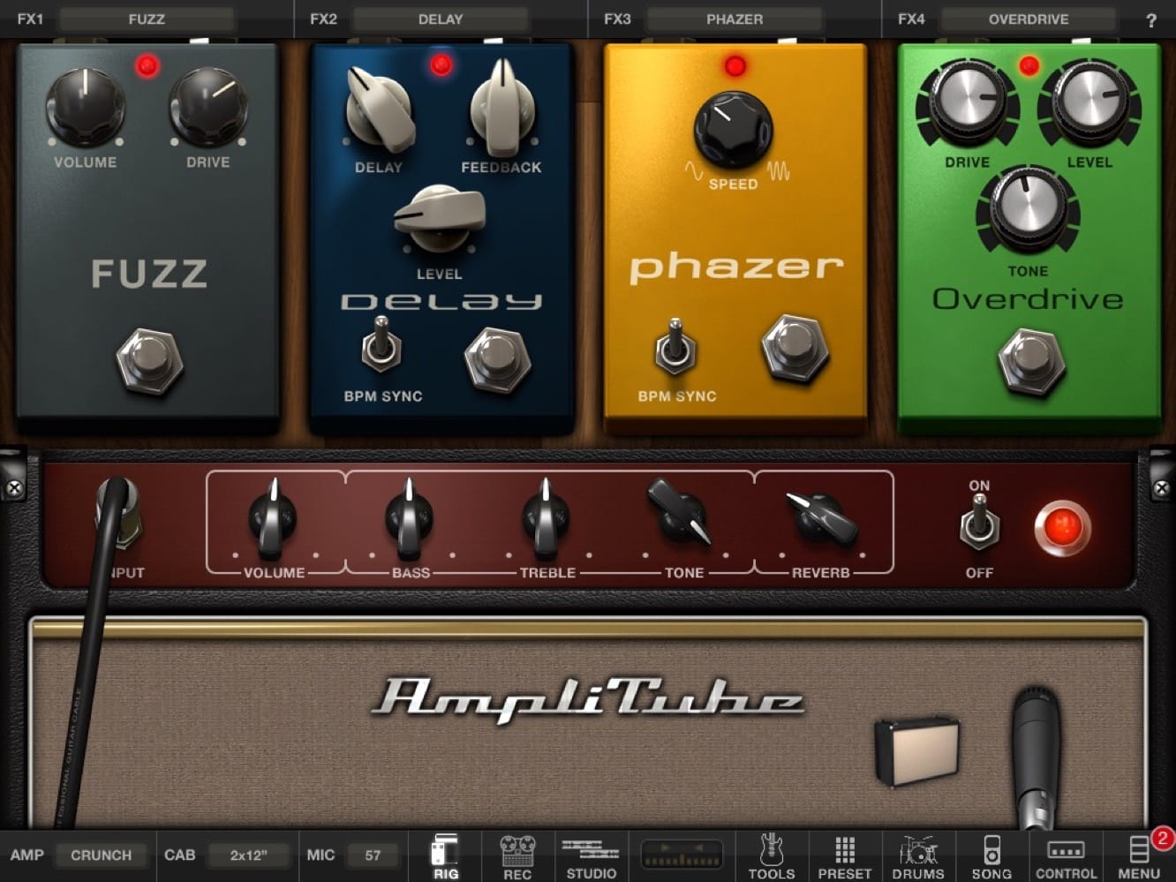Click the CAB label in bottom bar
Screen dimensions: 1176x882
pos(179,855)
